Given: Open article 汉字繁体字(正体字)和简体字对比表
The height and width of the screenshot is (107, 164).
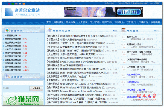Looking at the screenshot, I should (x=78, y=47).
